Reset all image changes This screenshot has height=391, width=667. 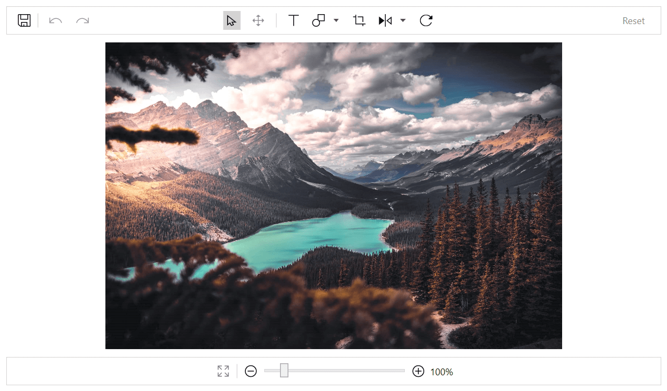point(633,21)
